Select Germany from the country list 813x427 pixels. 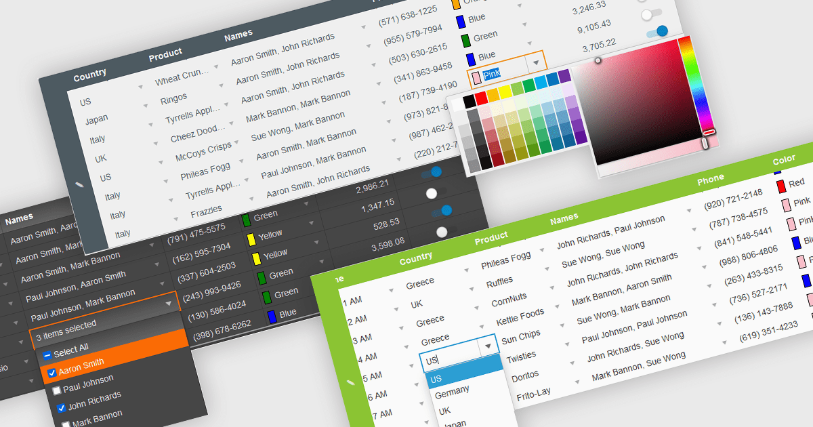(452, 391)
